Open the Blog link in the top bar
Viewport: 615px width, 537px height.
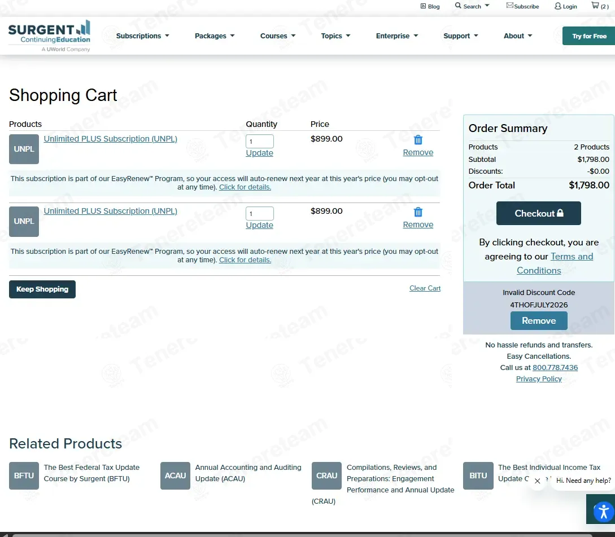pos(430,6)
